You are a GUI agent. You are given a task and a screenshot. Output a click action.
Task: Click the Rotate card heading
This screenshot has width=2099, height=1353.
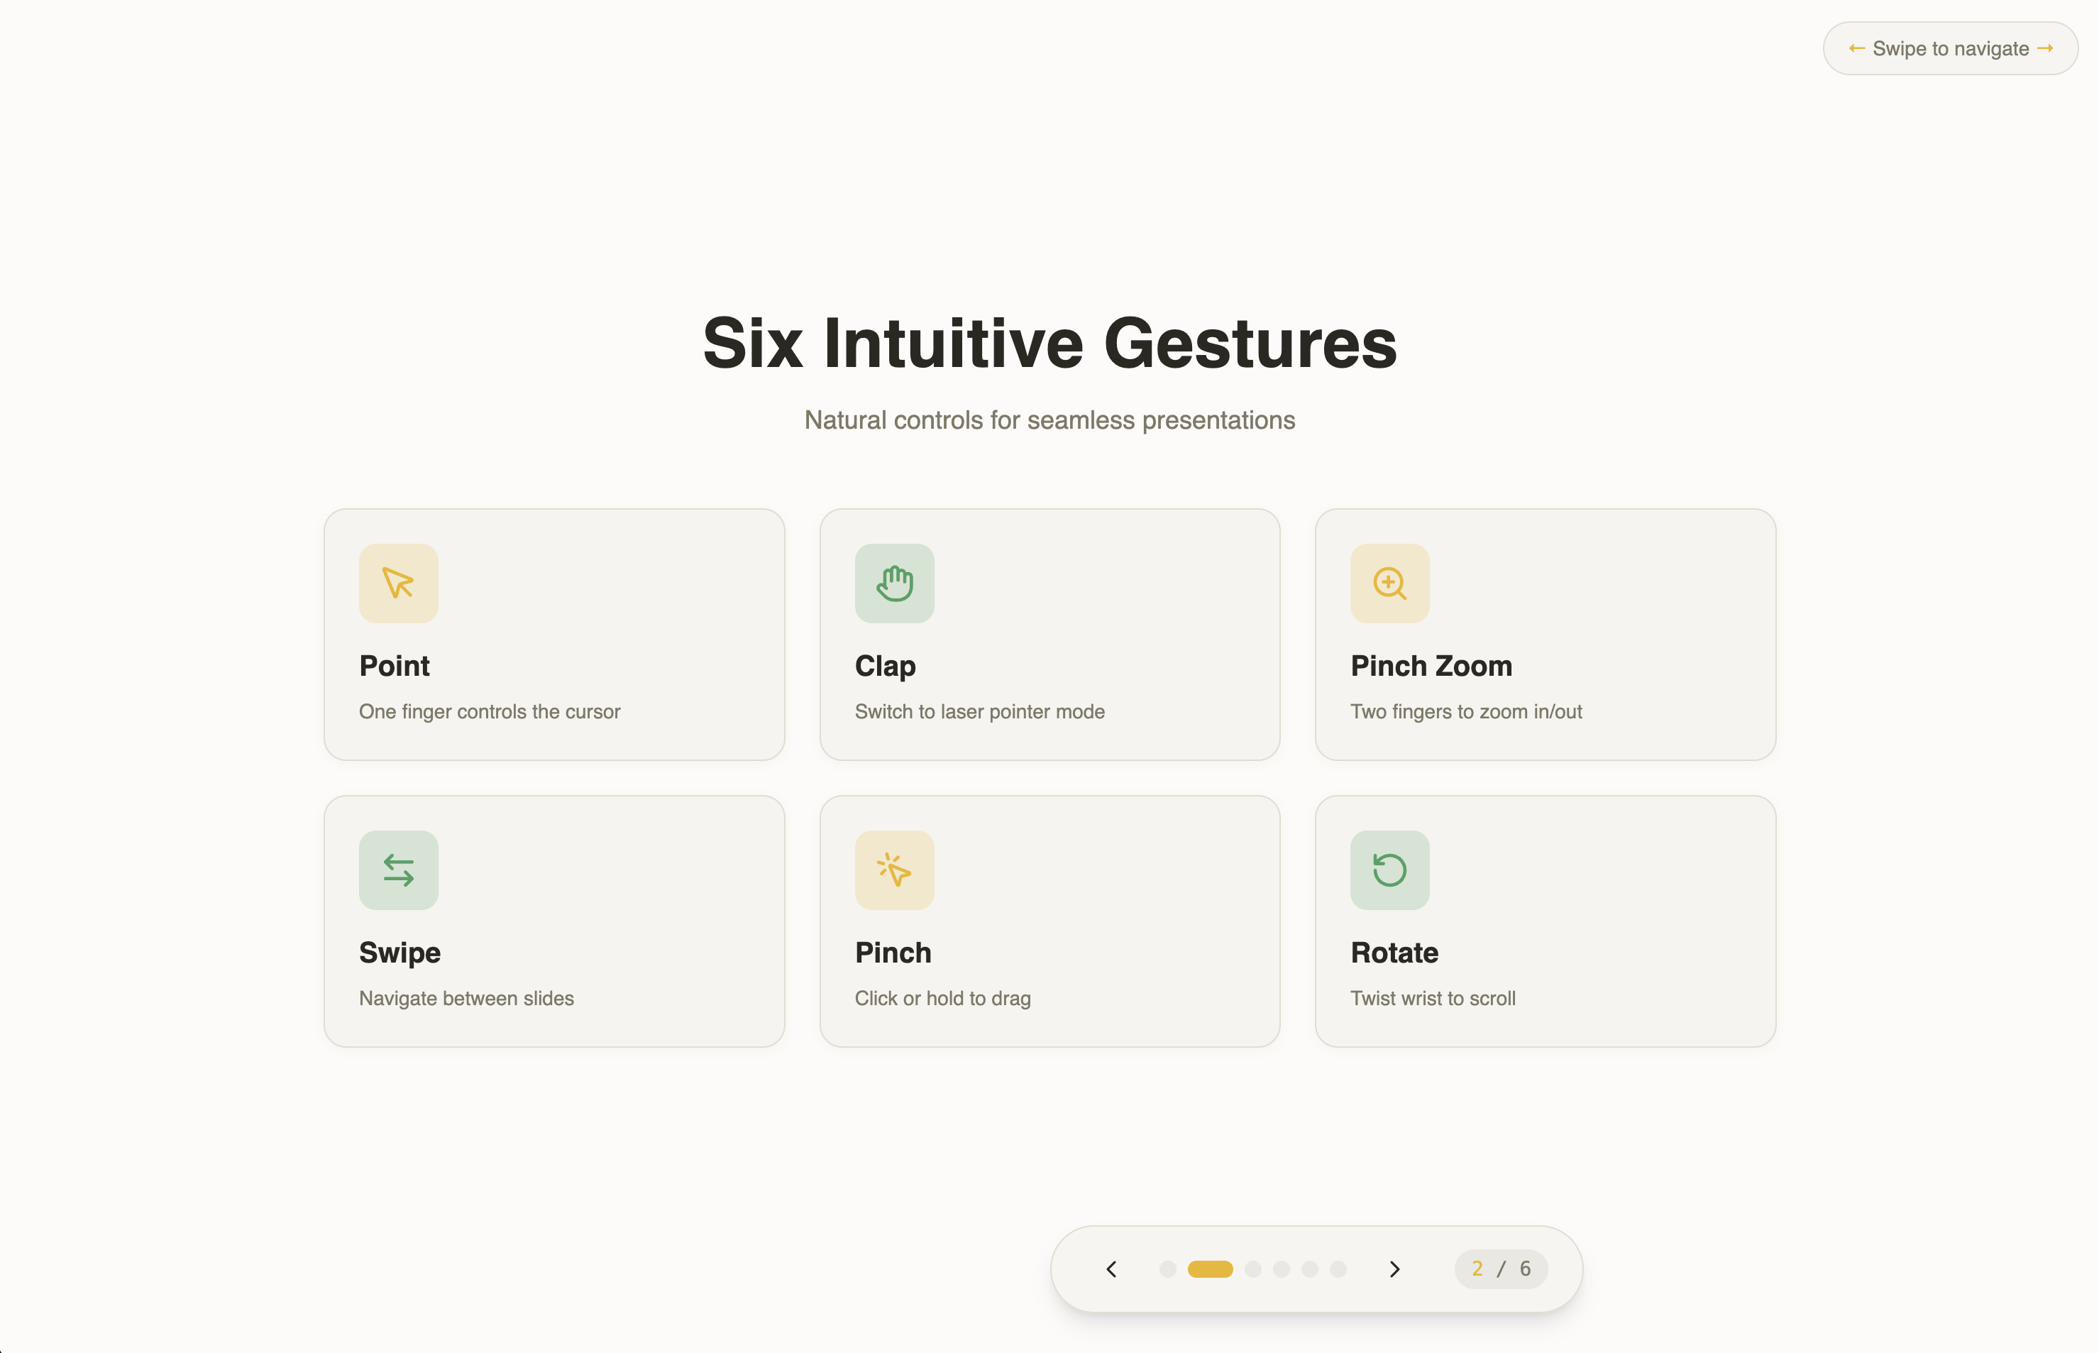coord(1394,953)
